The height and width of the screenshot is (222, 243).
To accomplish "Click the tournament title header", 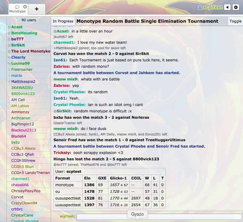I will (x=147, y=21).
